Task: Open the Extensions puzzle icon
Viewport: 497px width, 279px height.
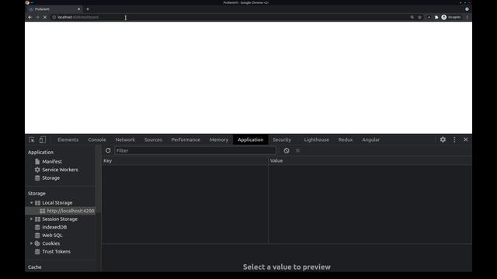Action: point(436,17)
